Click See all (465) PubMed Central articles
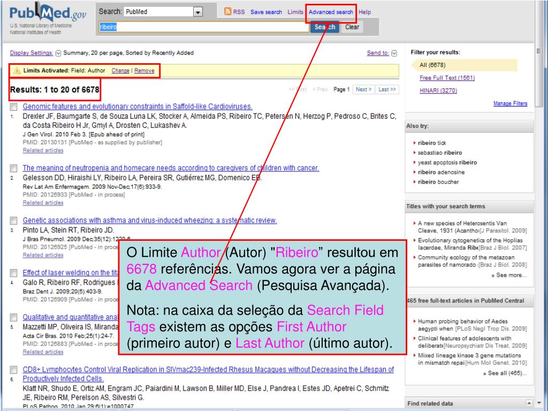548x411 pixels. (x=505, y=373)
